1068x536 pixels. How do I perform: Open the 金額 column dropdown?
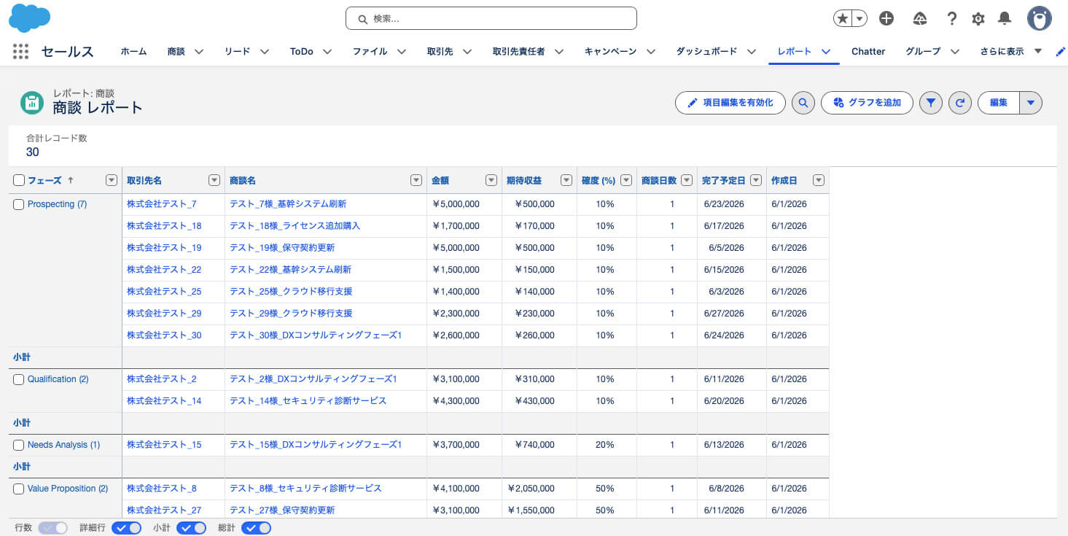(x=492, y=180)
